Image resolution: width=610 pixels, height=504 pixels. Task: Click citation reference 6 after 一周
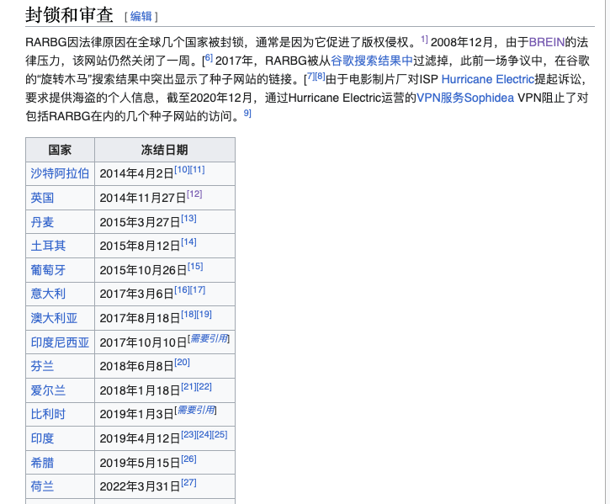(x=208, y=58)
